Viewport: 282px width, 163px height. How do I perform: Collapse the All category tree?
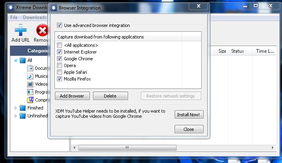point(16,60)
